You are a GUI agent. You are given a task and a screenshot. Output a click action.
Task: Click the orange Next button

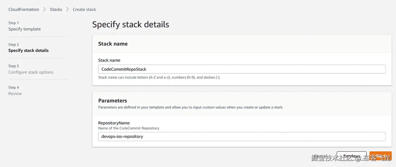point(380,156)
